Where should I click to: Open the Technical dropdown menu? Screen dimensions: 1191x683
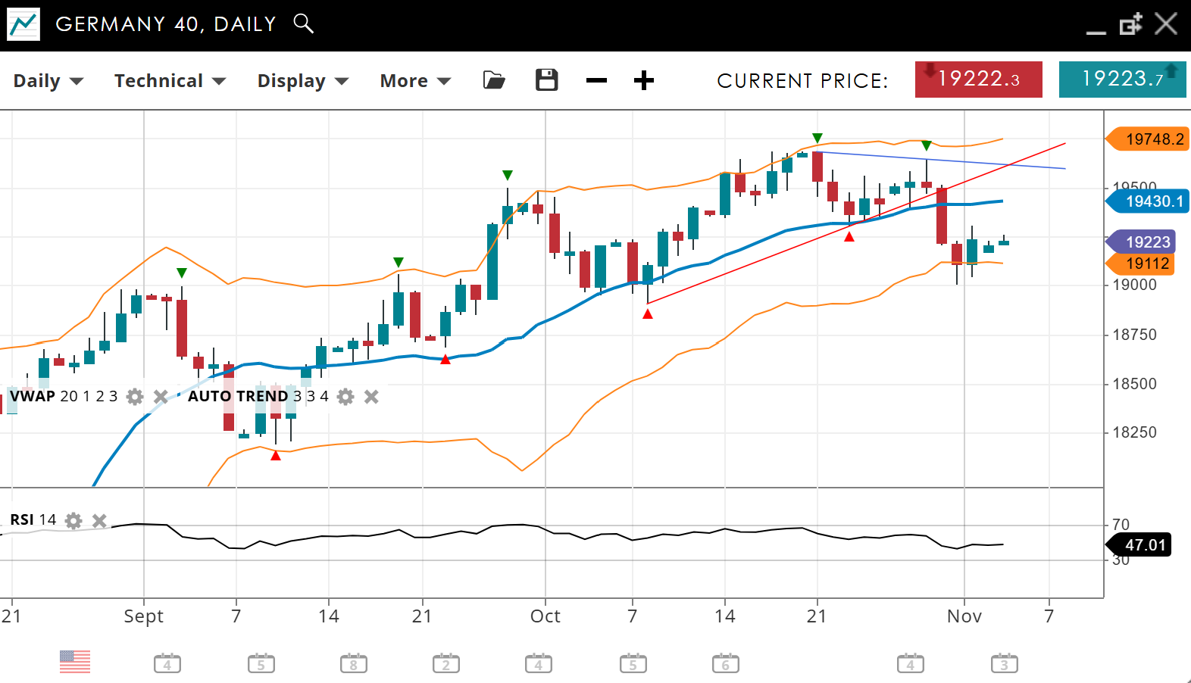pyautogui.click(x=170, y=81)
